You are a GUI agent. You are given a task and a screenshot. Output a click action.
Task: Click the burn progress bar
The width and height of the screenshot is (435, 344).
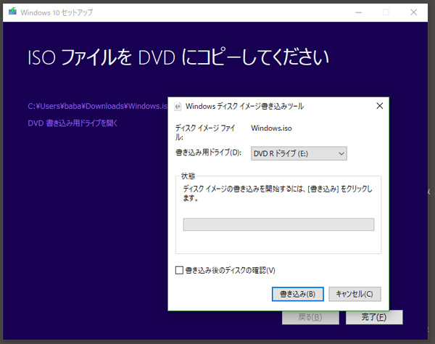tap(278, 224)
